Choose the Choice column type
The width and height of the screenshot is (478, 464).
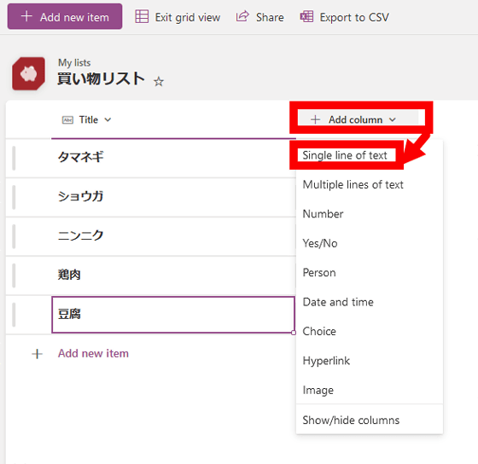click(319, 331)
